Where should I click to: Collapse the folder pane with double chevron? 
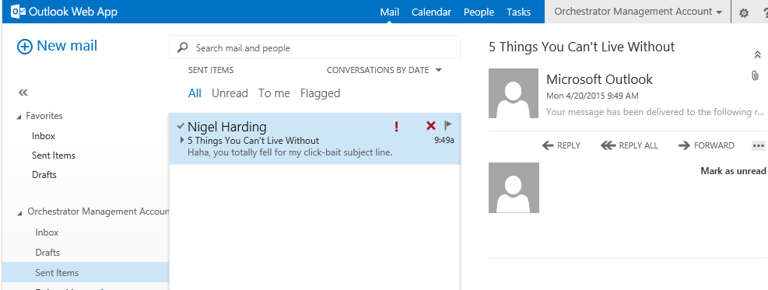coord(23,93)
